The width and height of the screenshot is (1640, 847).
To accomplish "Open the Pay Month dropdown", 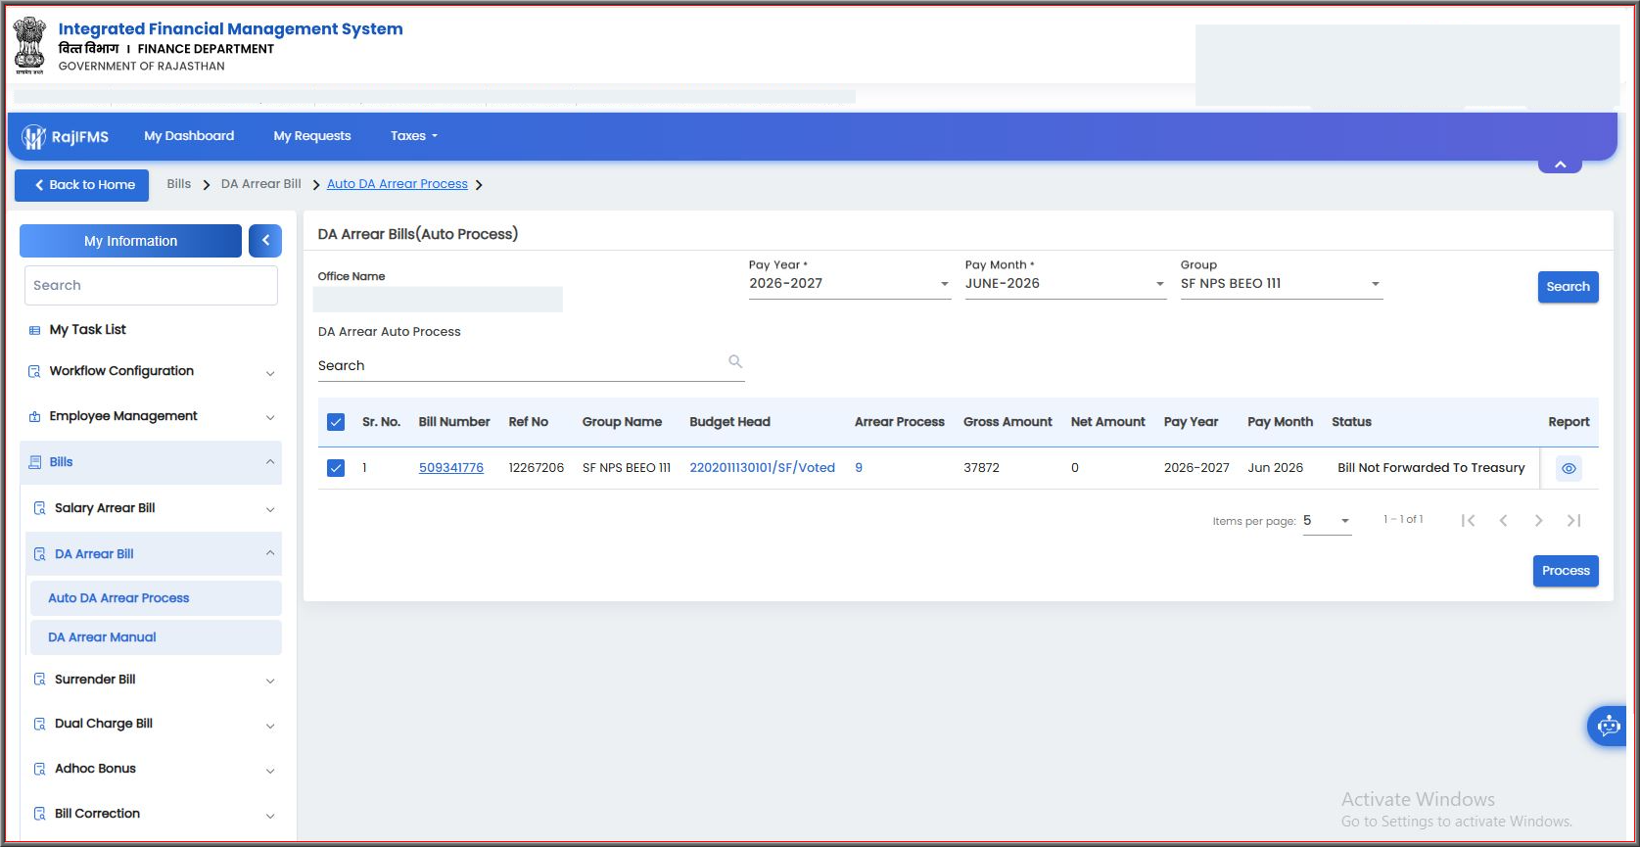I will click(x=1065, y=284).
